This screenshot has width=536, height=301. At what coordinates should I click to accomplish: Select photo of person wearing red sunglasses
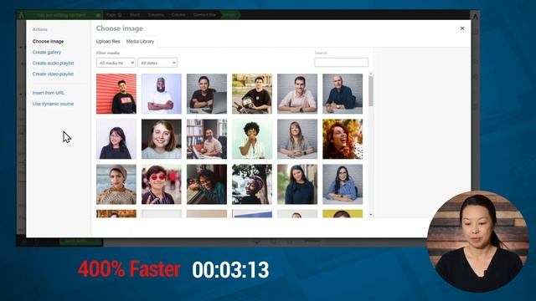(162, 184)
